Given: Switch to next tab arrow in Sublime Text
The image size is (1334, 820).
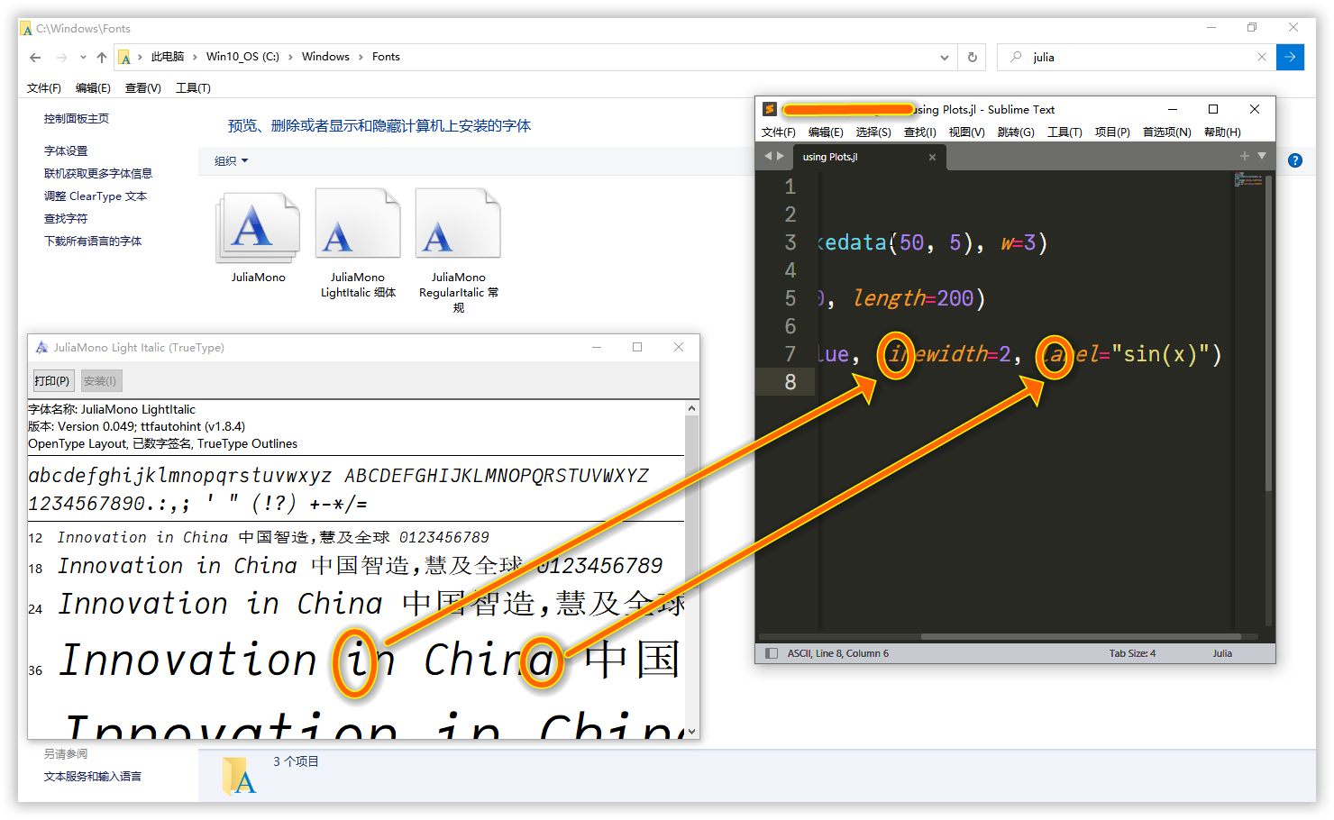Looking at the screenshot, I should pos(781,156).
